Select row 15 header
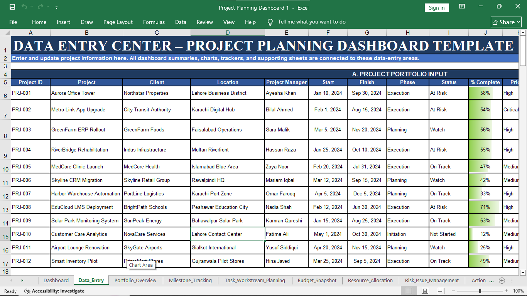 (5, 234)
